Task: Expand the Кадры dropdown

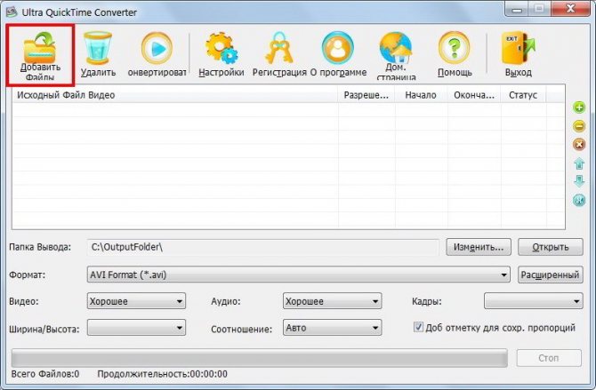Action: pos(533,301)
